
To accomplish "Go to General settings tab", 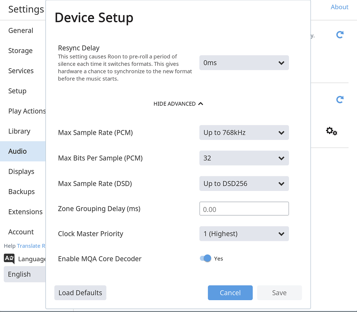I will (21, 31).
